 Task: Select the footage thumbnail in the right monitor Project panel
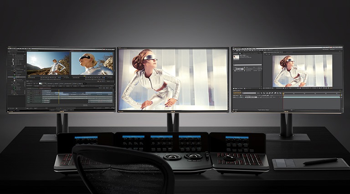coord(236,57)
